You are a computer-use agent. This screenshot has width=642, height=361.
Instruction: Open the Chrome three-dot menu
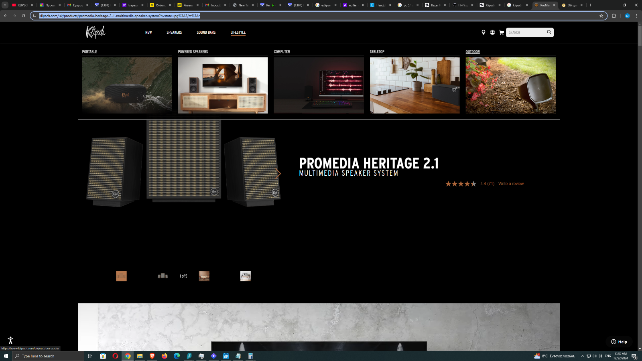tap(636, 16)
